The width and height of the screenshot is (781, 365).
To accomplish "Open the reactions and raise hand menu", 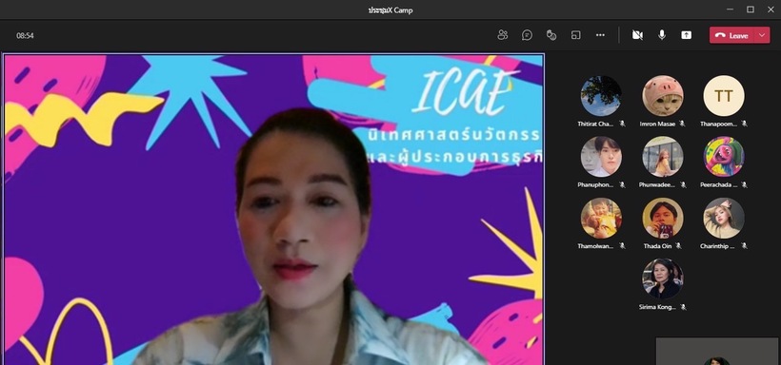I will pos(551,35).
